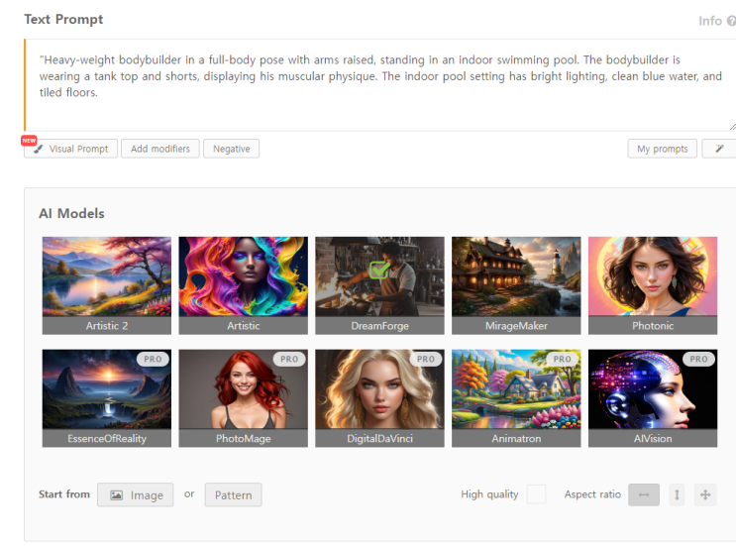Select the AIVision PRO model
This screenshot has height=546, width=736.
[653, 398]
